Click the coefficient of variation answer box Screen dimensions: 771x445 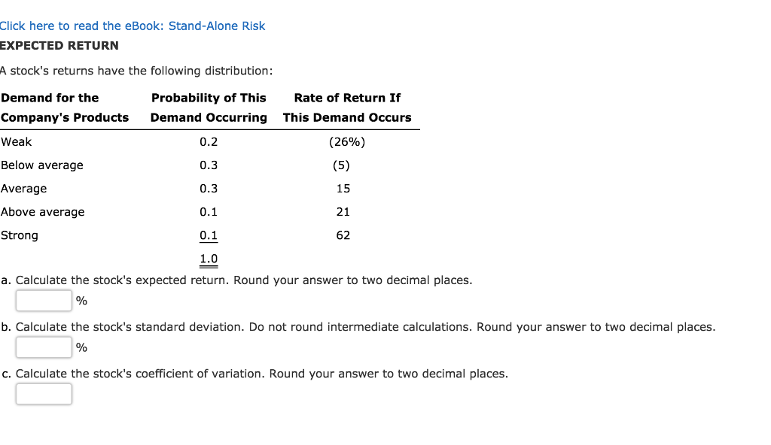[43, 393]
